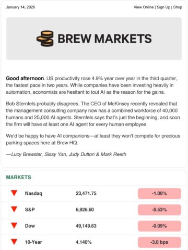Click the red down arrow beside 10-Year
The height and width of the screenshot is (250, 188).
(x=14, y=242)
